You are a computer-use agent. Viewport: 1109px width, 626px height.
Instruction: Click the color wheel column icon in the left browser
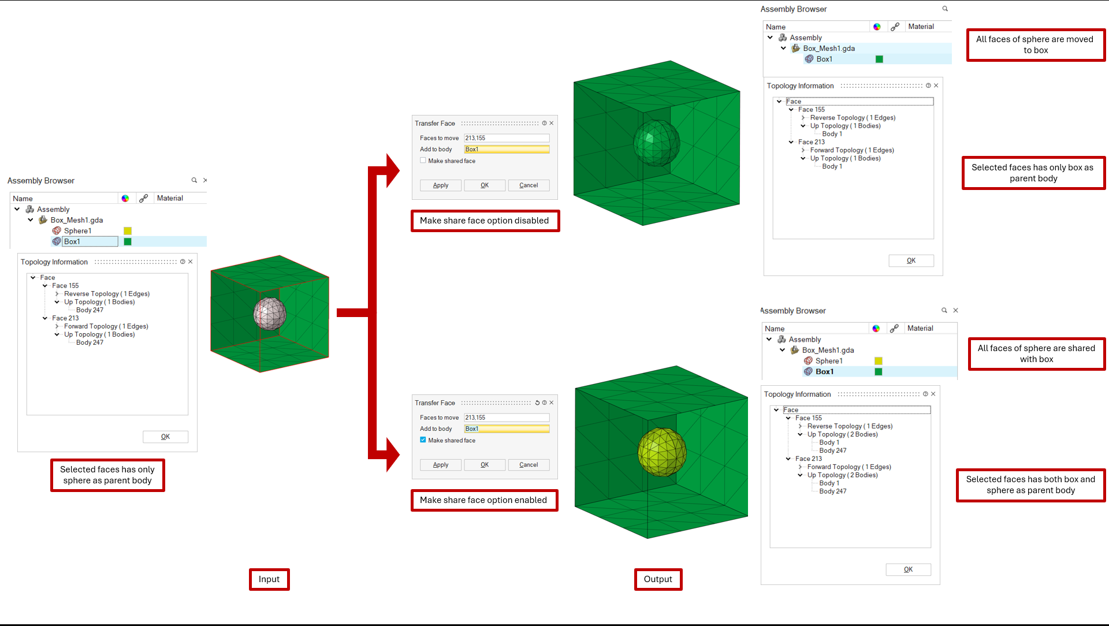[x=125, y=198]
